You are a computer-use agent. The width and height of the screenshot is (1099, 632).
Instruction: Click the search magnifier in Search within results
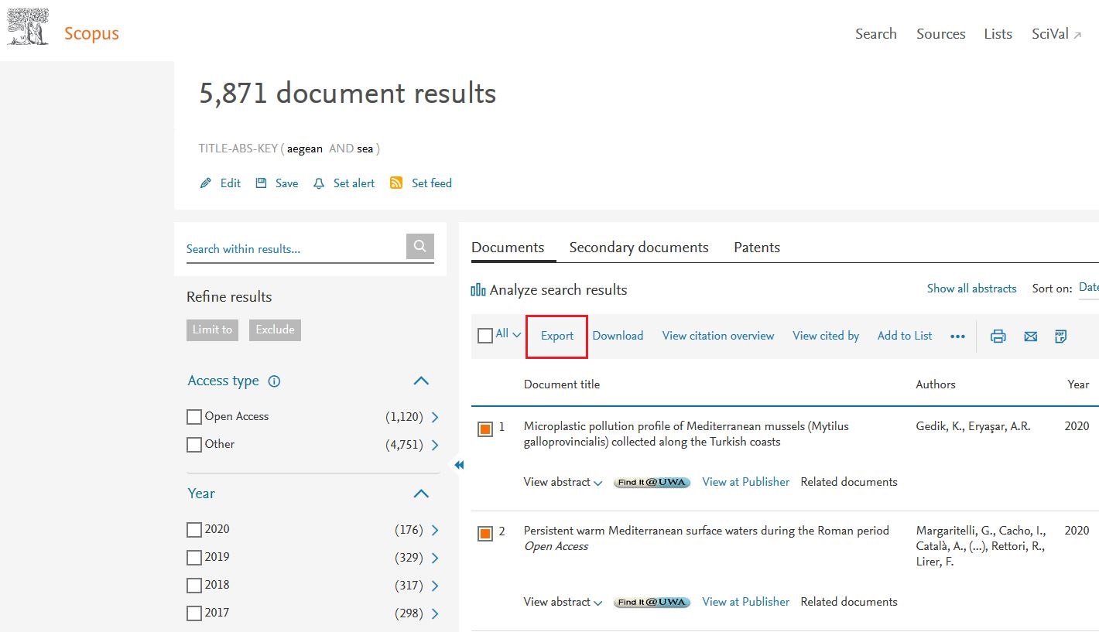(x=419, y=245)
